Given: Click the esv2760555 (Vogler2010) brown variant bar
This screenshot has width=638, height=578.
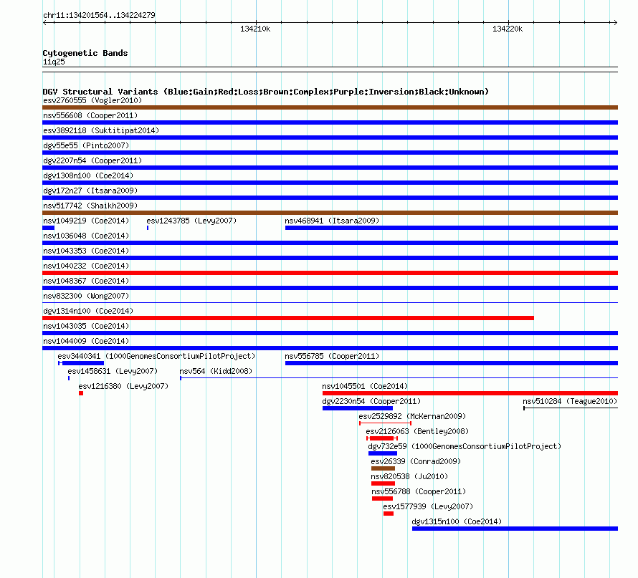Looking at the screenshot, I should (330, 107).
